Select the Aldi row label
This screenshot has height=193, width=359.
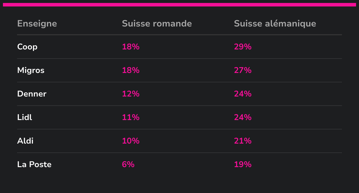click(x=25, y=141)
